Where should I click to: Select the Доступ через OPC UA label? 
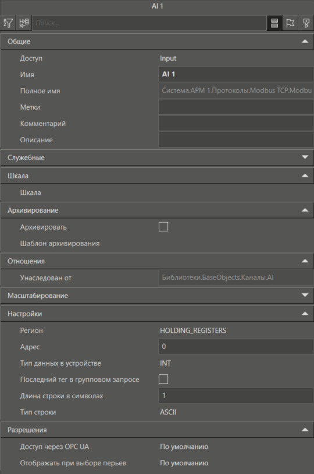55,447
